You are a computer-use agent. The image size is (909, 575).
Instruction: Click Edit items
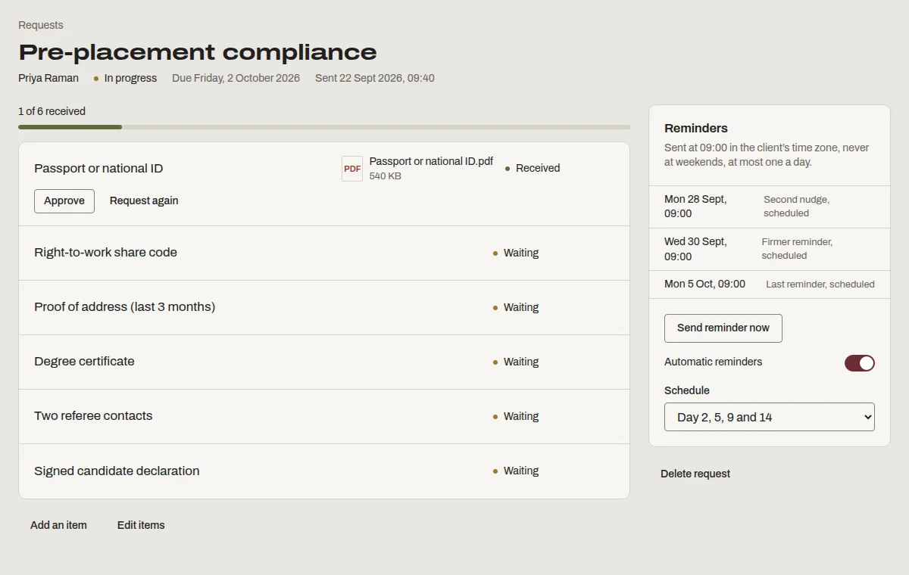[141, 525]
